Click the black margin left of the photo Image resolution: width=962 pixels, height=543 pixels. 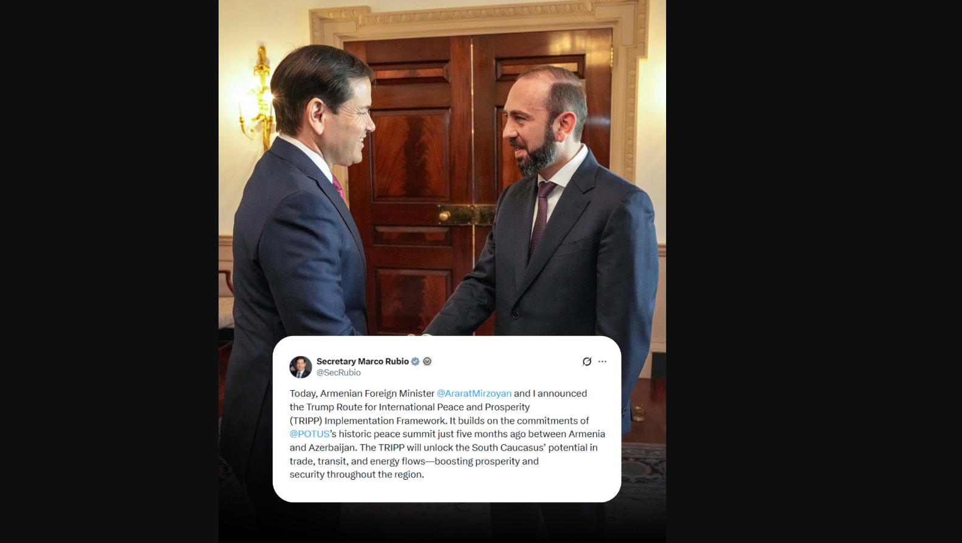109,271
